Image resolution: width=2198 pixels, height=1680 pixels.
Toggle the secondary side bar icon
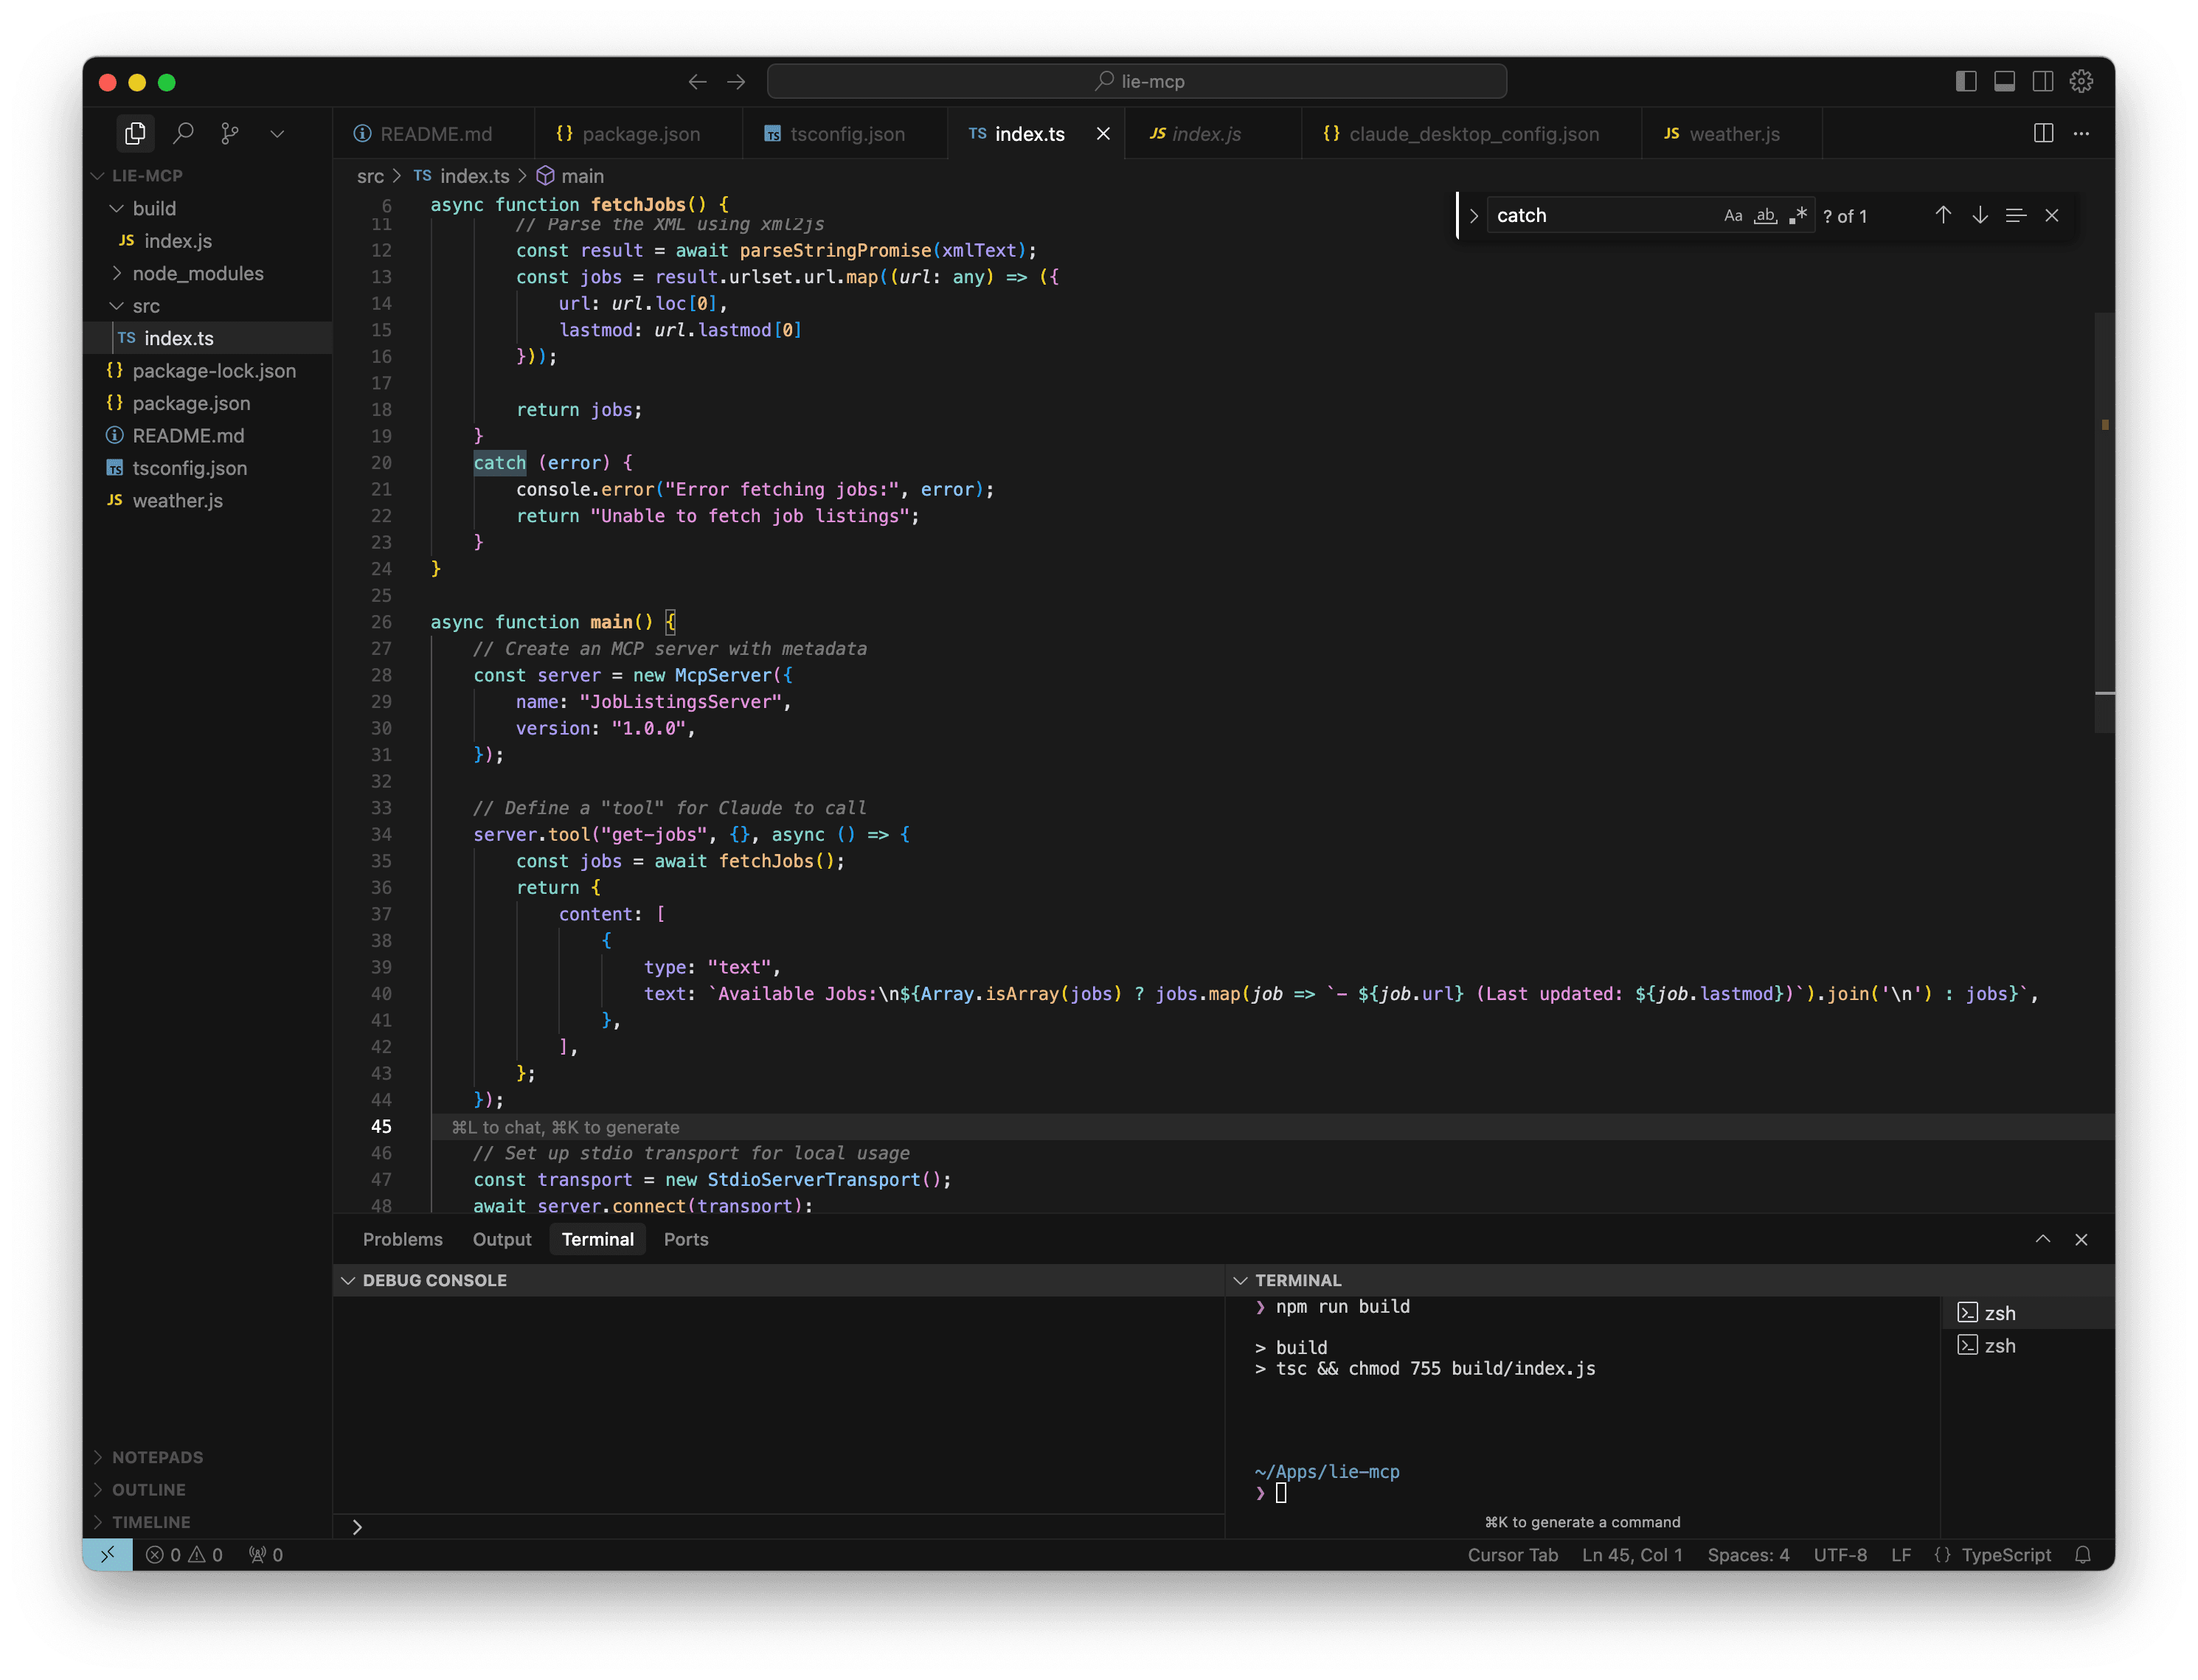2043,81
